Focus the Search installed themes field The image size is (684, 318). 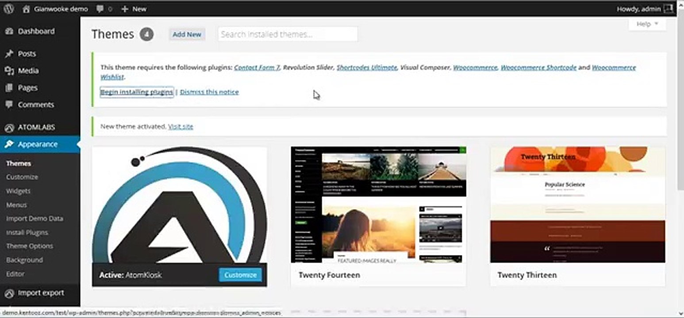288,34
